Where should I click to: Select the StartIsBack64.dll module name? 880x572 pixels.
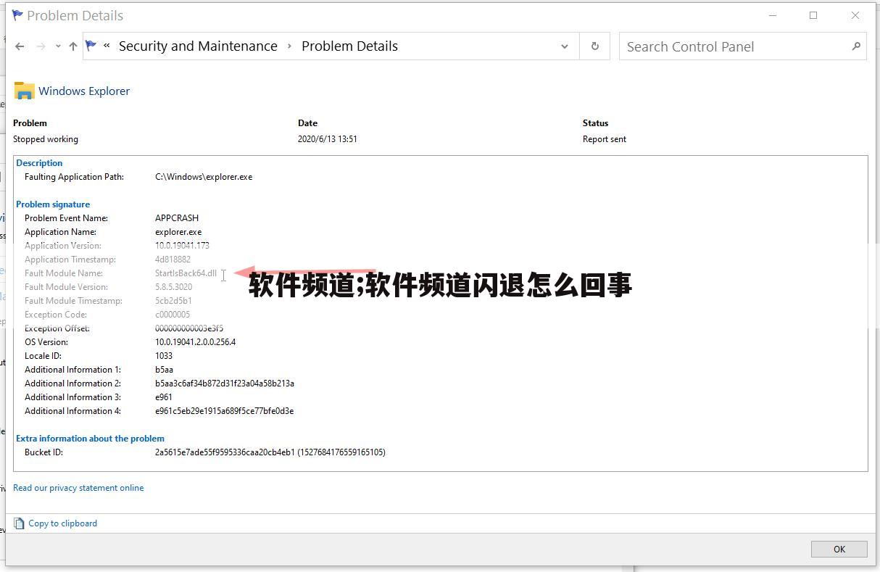coord(186,273)
